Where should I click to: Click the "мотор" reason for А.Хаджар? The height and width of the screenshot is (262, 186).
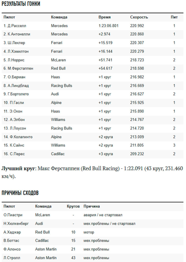[89, 232]
